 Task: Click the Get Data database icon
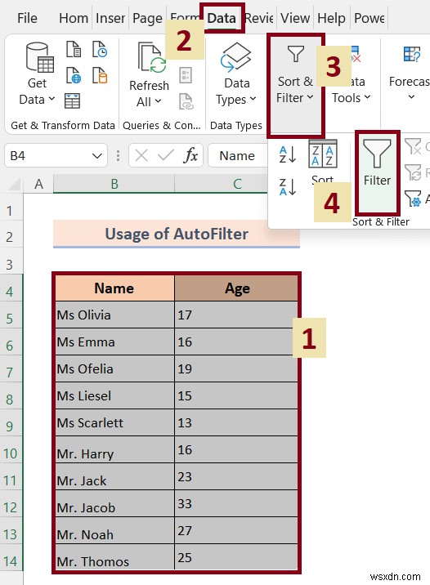coord(39,57)
